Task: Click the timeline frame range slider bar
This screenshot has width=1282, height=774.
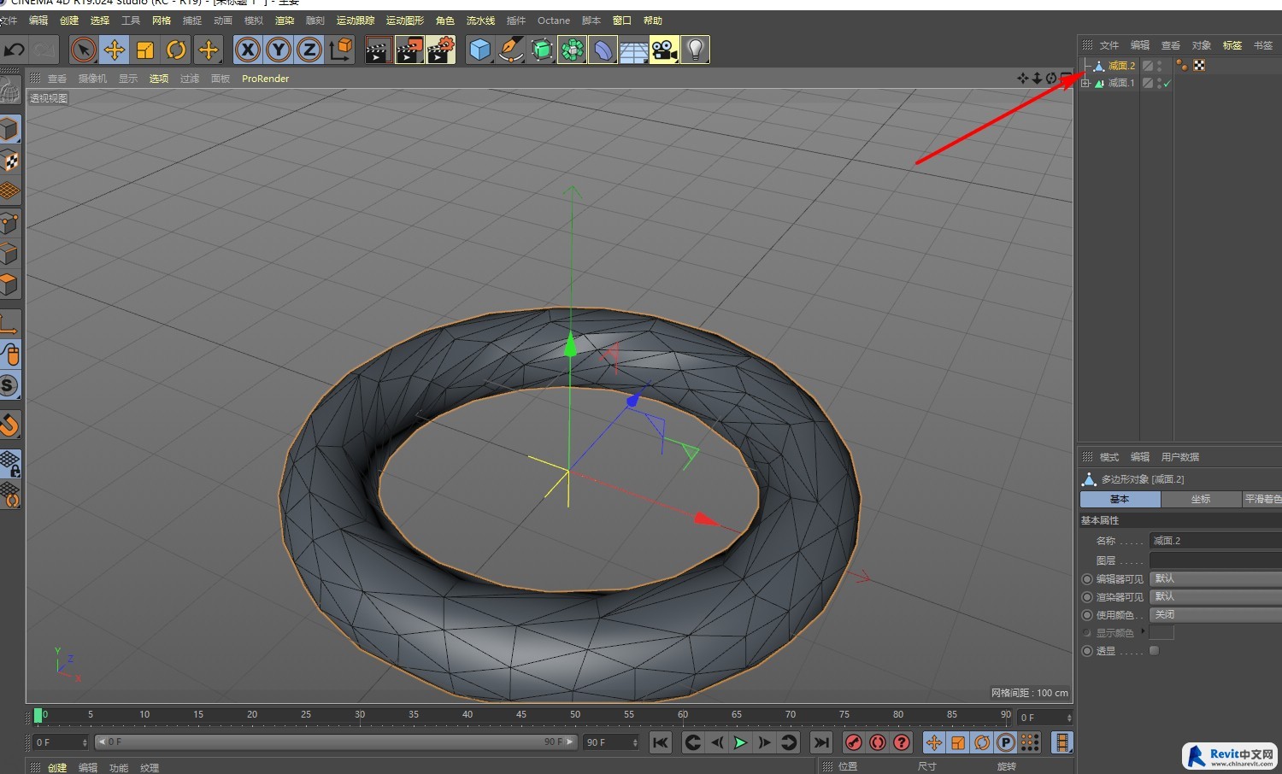Action: pos(336,742)
